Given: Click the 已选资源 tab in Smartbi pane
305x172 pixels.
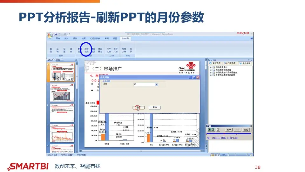Looking at the screenshot, I should pos(230,63).
